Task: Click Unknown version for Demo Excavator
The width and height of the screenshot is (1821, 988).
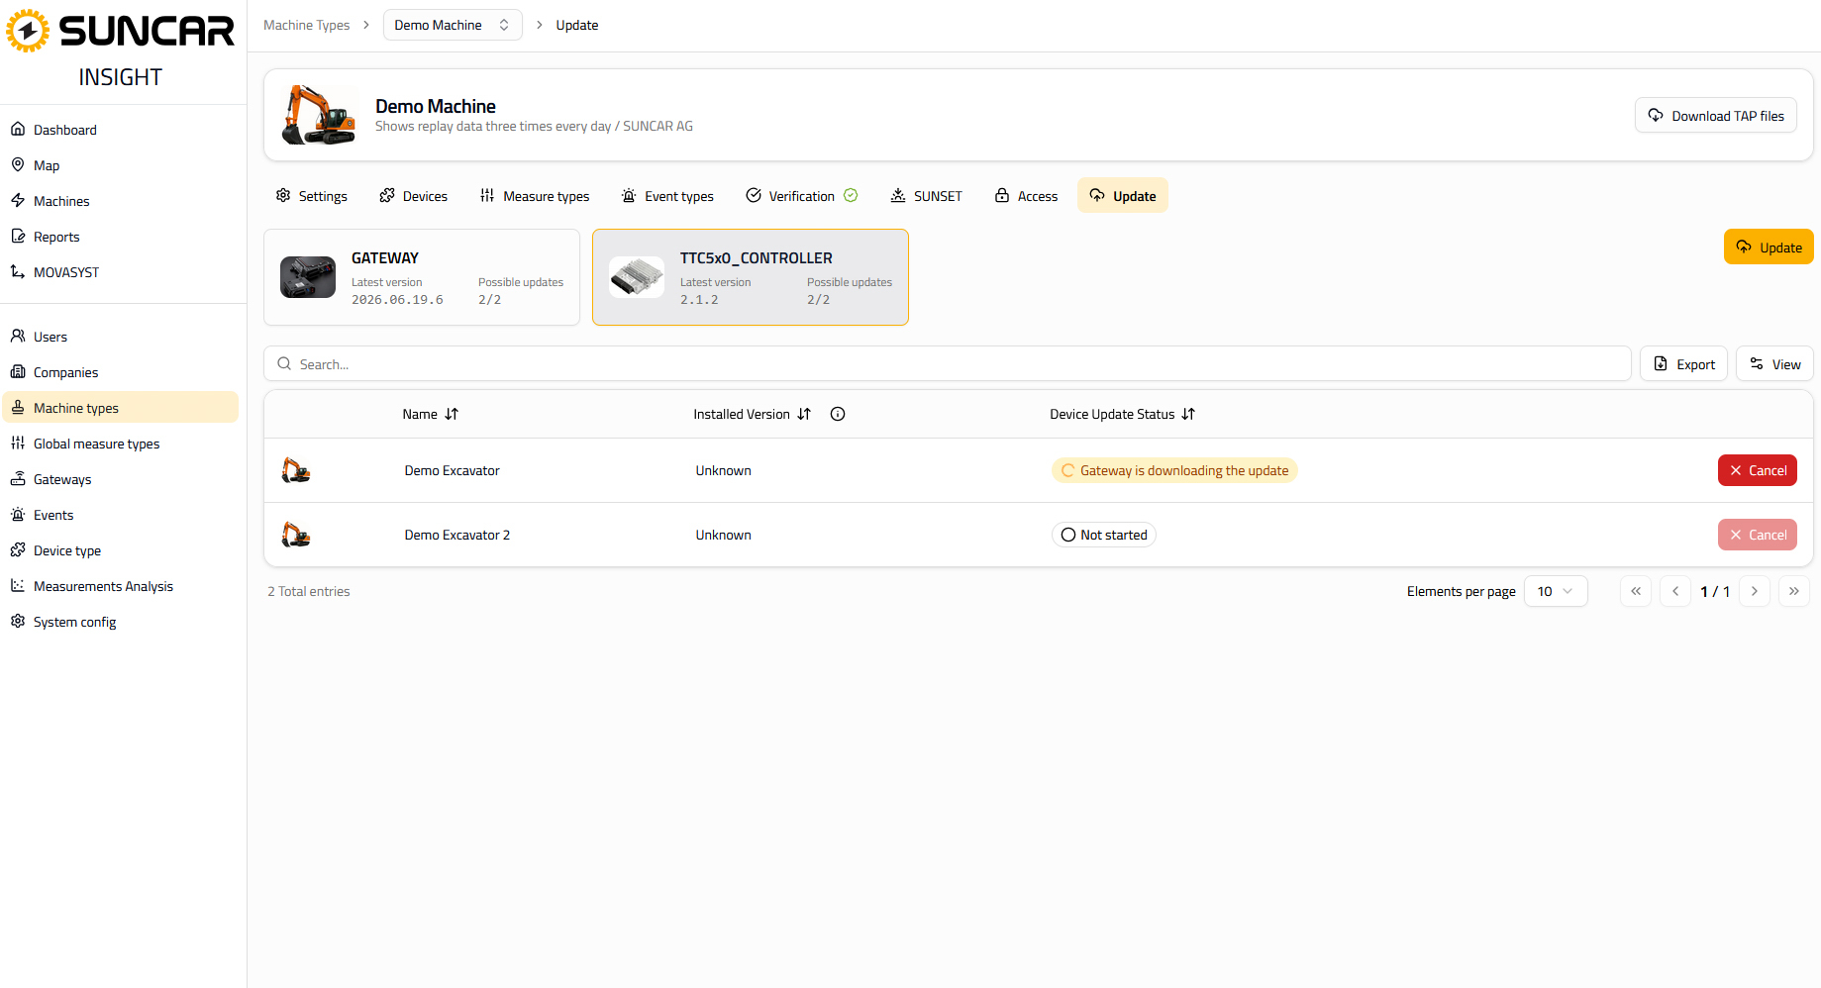Action: tap(724, 470)
